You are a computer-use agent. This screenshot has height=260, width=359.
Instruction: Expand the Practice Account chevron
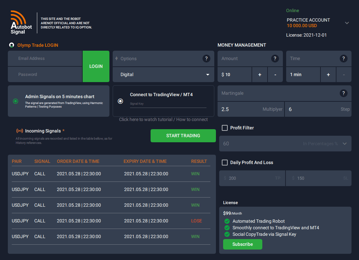pos(347,23)
